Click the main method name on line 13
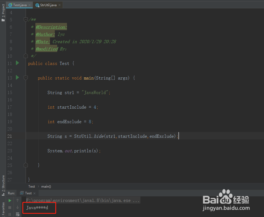The width and height of the screenshot is (264, 217). [x=89, y=78]
